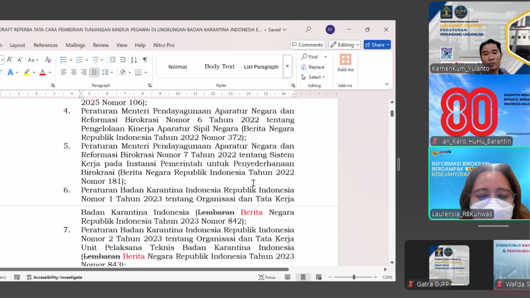The width and height of the screenshot is (530, 298).
Task: Click the Shading paint bucket icon
Action: (123, 72)
